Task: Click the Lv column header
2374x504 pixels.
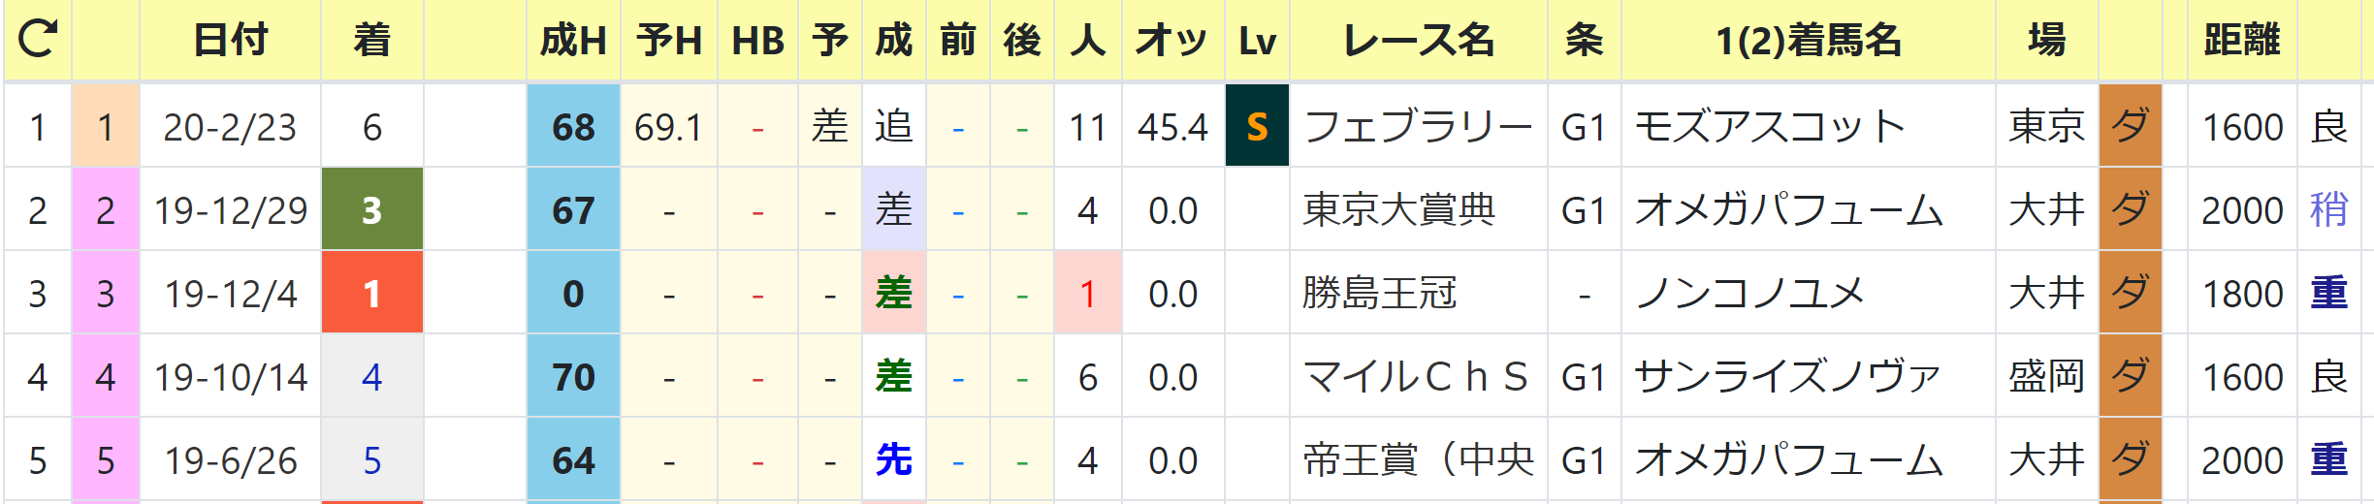Action: coord(1257,41)
